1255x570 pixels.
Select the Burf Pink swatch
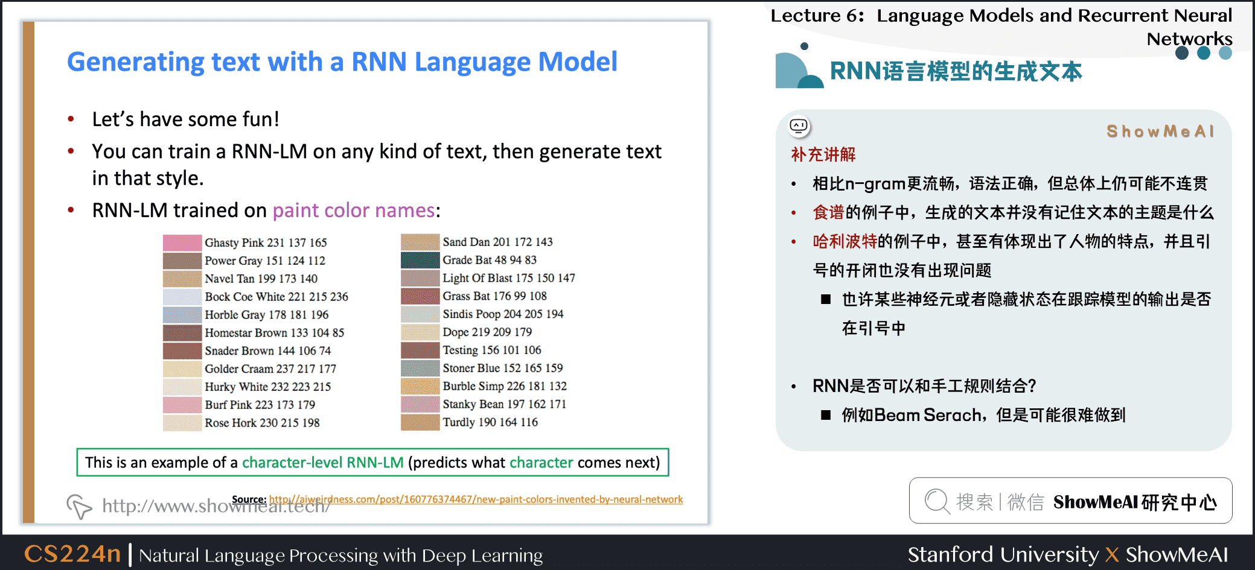click(x=182, y=405)
